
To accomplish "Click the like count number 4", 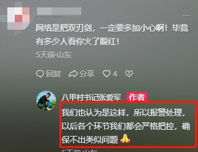I will (x=115, y=74).
